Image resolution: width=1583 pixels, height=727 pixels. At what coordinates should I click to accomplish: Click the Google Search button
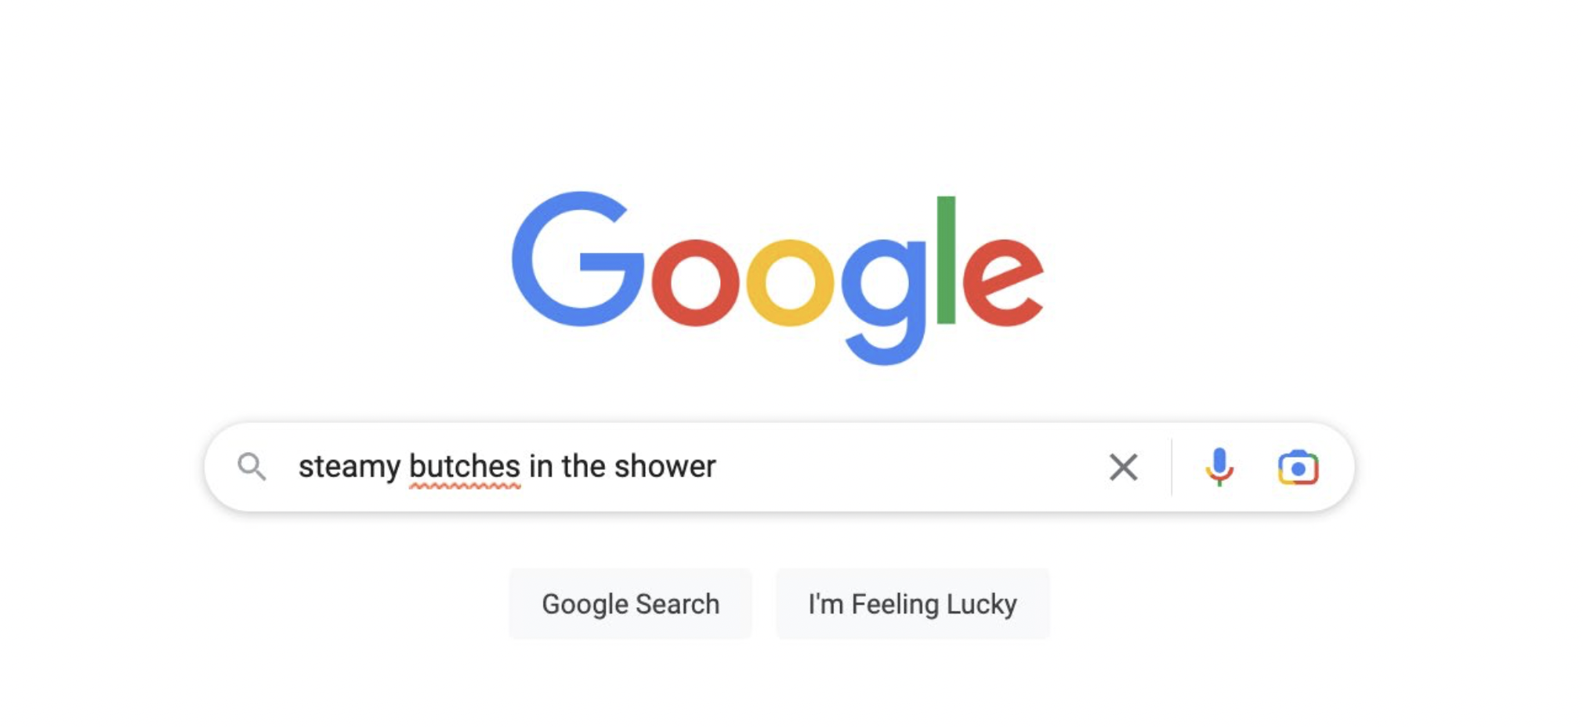[630, 604]
